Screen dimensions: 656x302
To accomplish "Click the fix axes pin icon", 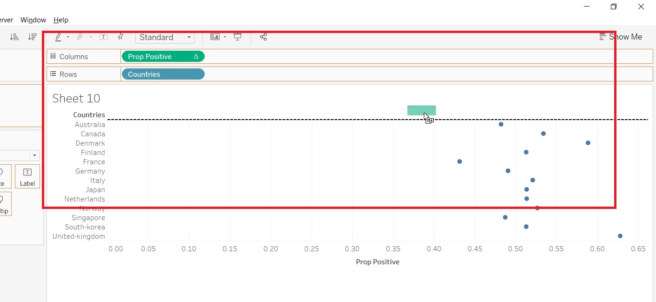I will [x=120, y=37].
